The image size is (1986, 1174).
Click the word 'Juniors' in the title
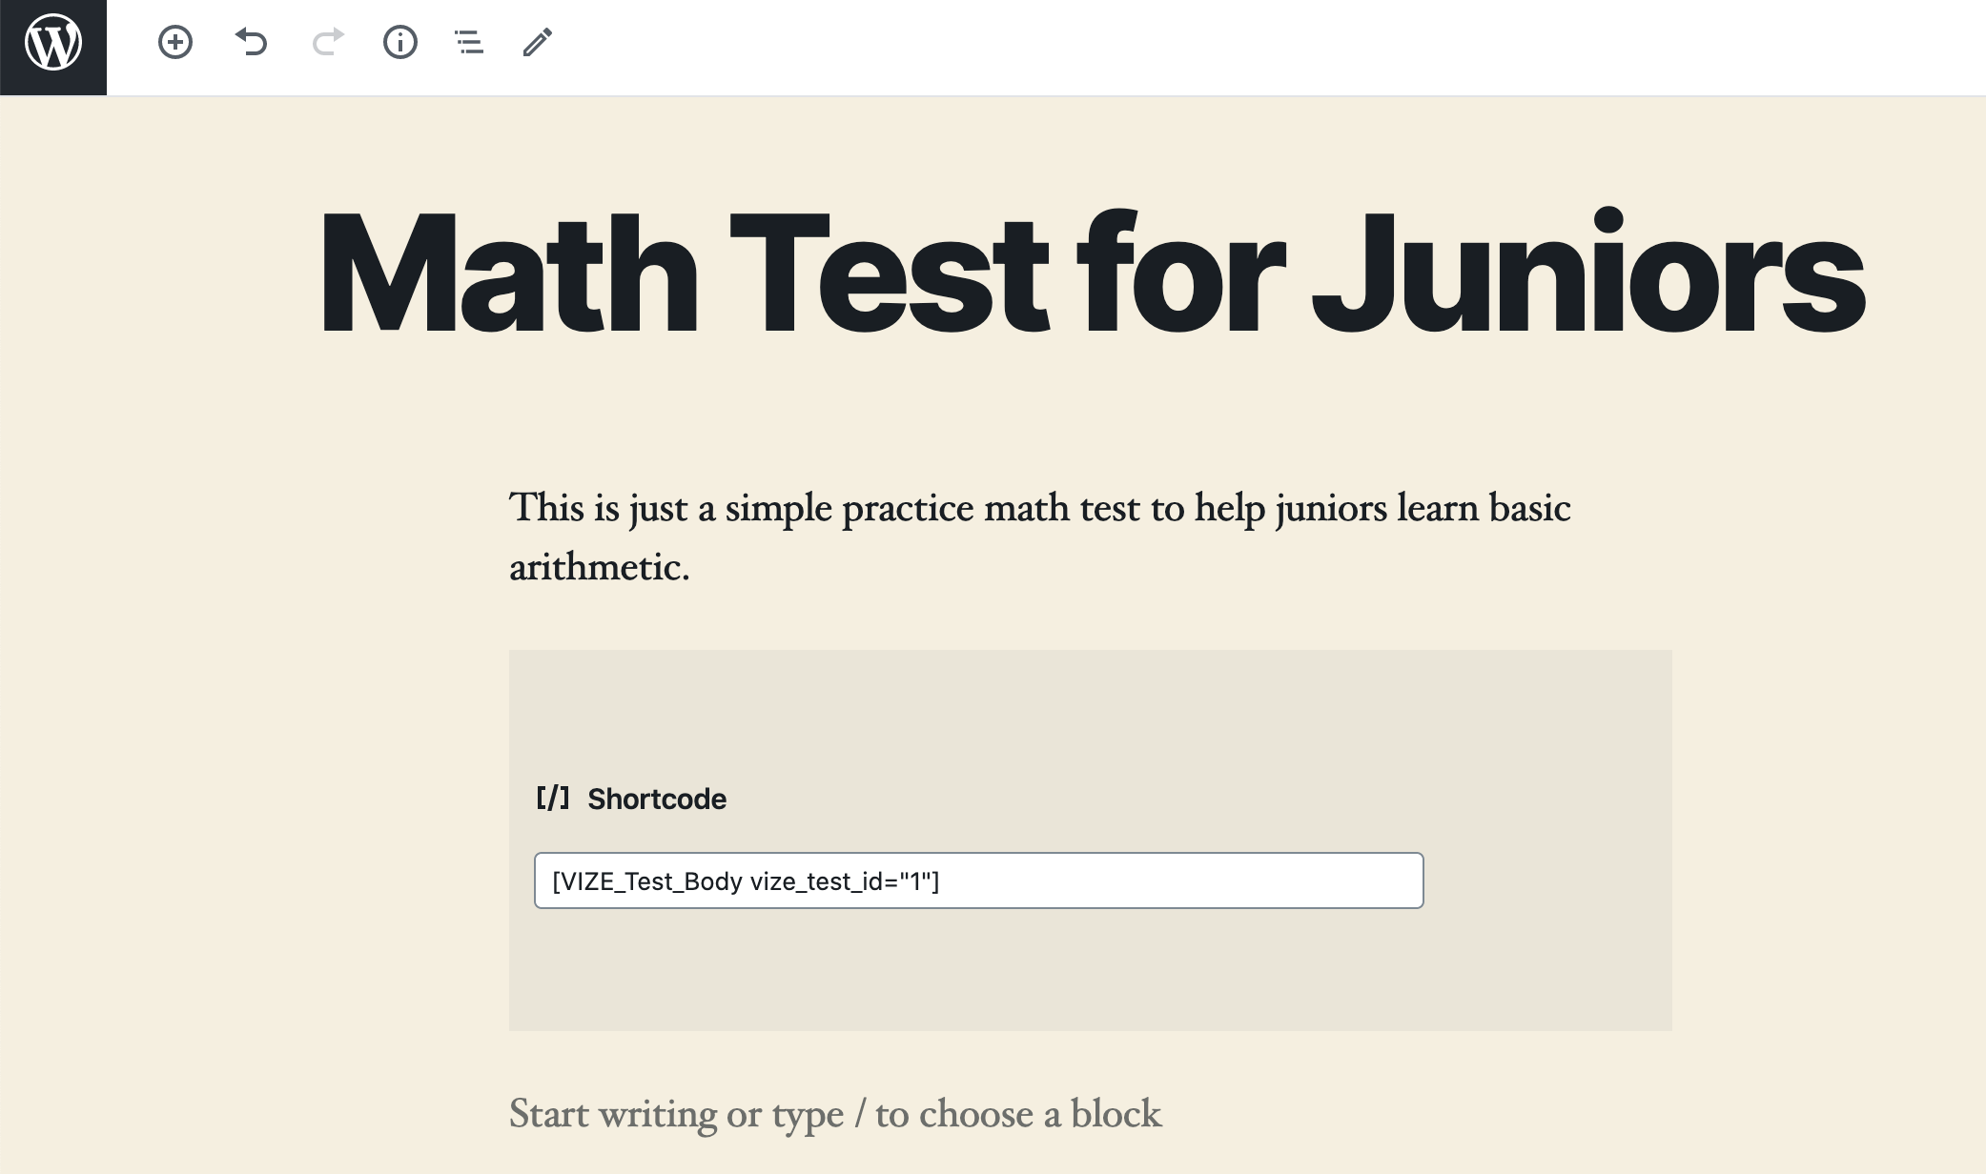tap(1588, 274)
